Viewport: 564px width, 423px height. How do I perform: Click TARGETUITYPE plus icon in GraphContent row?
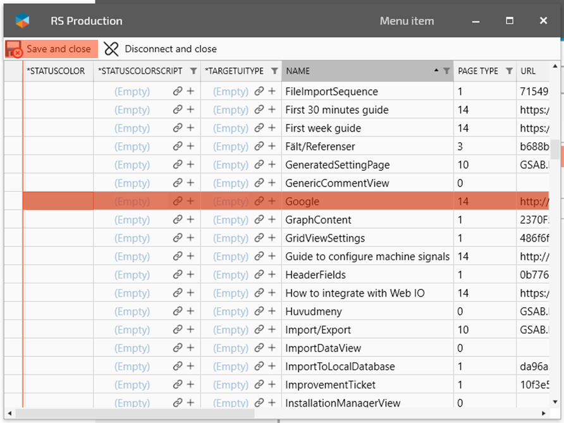pos(272,220)
